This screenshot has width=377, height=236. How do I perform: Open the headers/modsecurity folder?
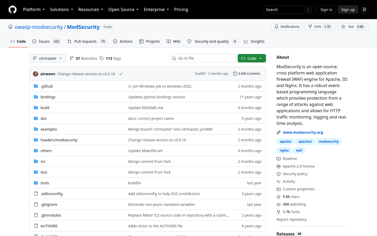[59, 140]
